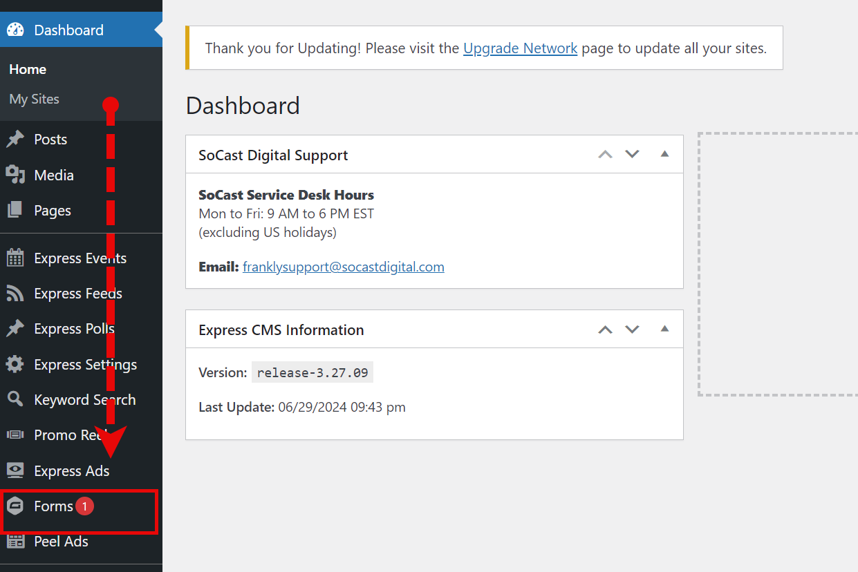Click the excluding US holidays note
Screen dimensions: 858x572
tap(268, 233)
